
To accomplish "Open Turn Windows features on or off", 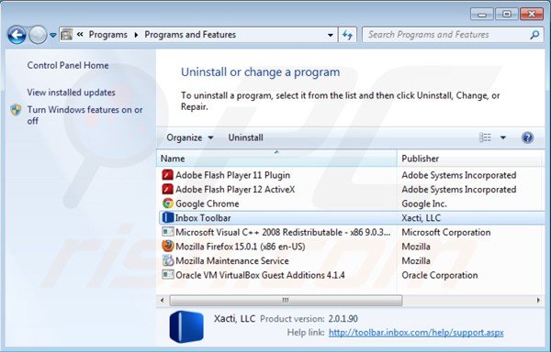I will [x=84, y=115].
